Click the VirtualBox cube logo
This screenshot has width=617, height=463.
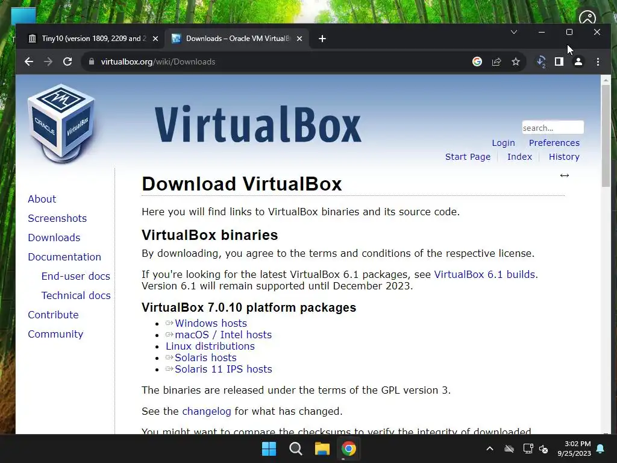point(61,123)
